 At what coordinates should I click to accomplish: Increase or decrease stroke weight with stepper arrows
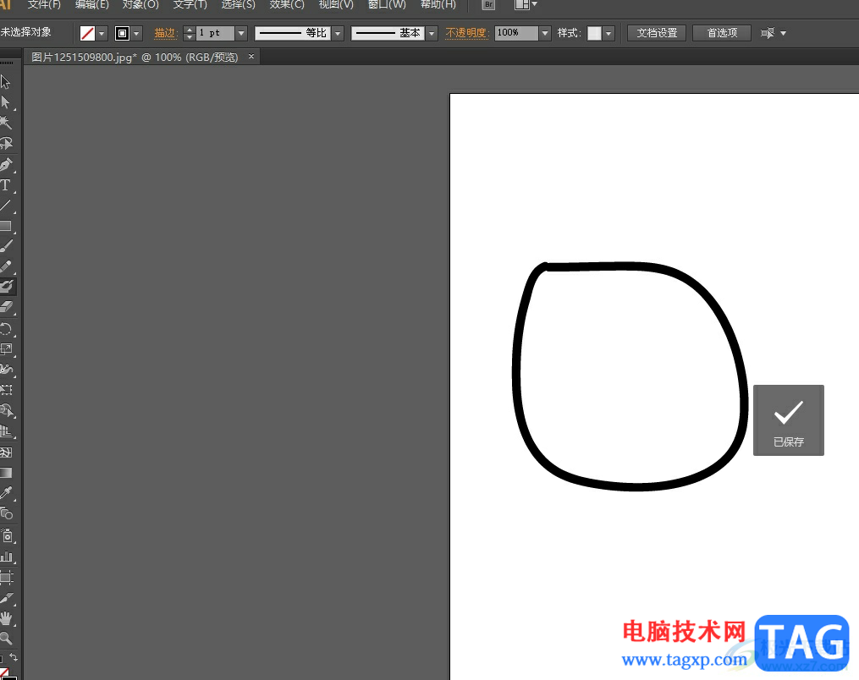pyautogui.click(x=189, y=33)
